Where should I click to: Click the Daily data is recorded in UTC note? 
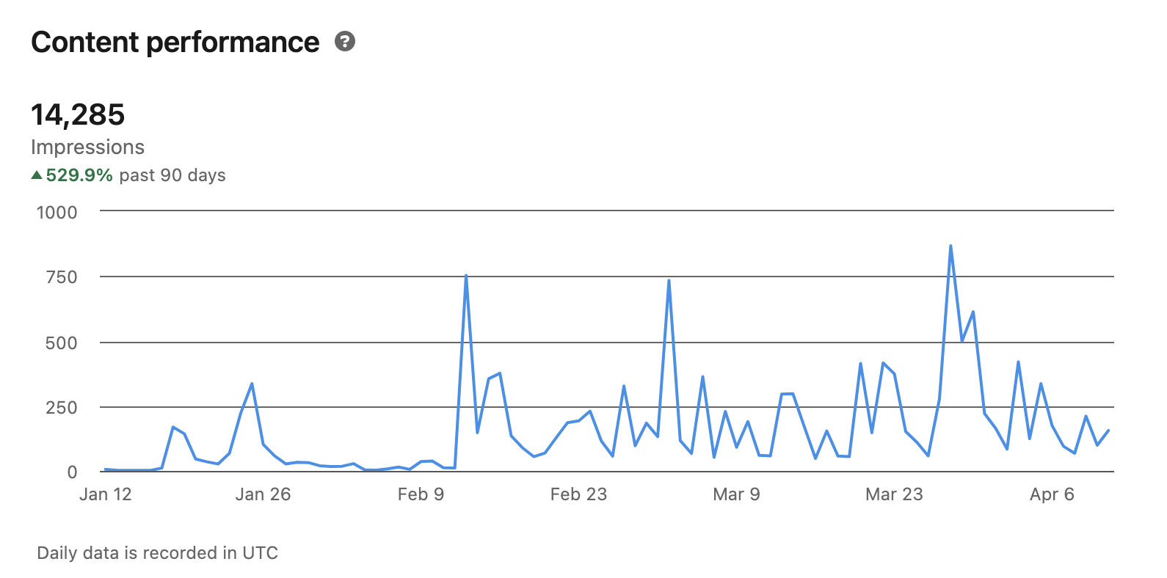[x=157, y=553]
